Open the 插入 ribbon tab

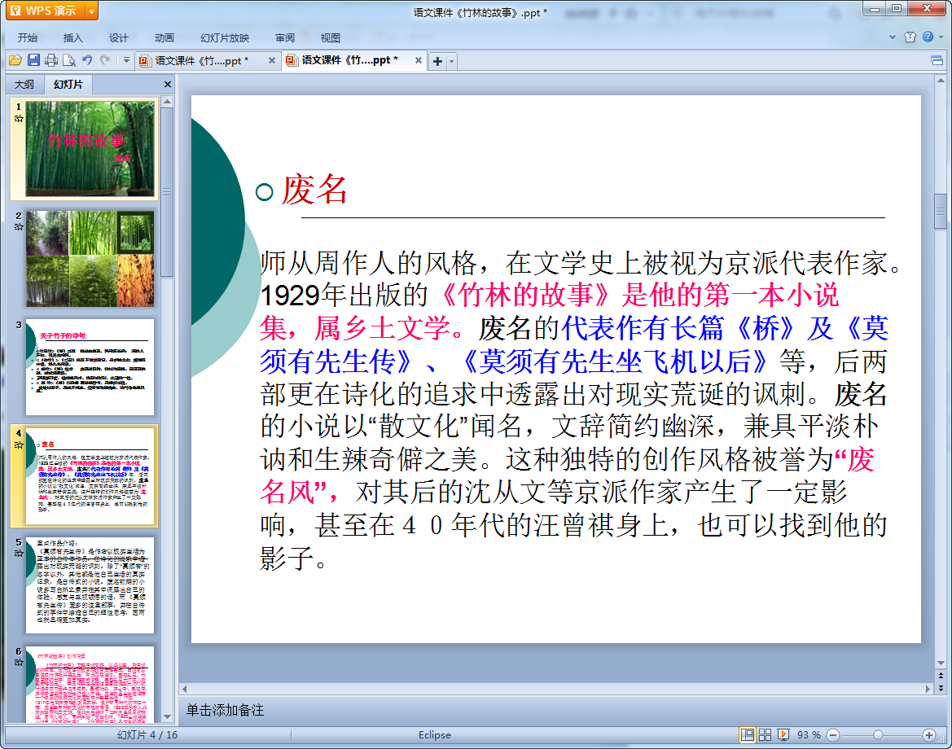click(72, 37)
